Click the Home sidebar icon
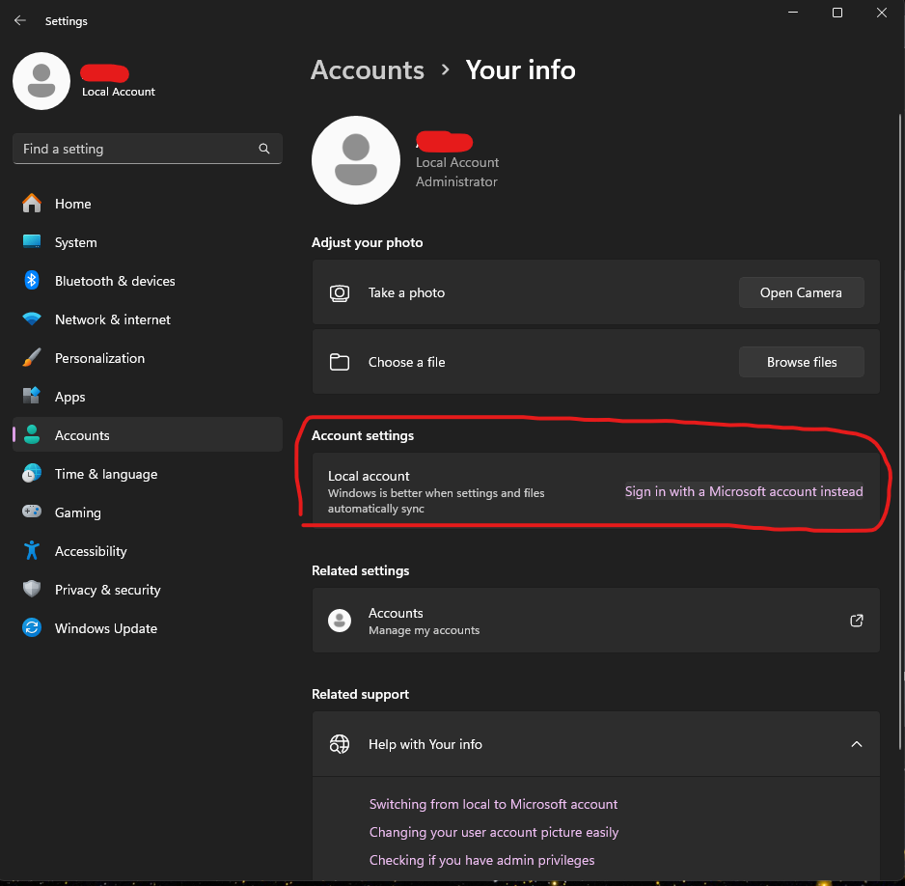905x886 pixels. pos(32,204)
